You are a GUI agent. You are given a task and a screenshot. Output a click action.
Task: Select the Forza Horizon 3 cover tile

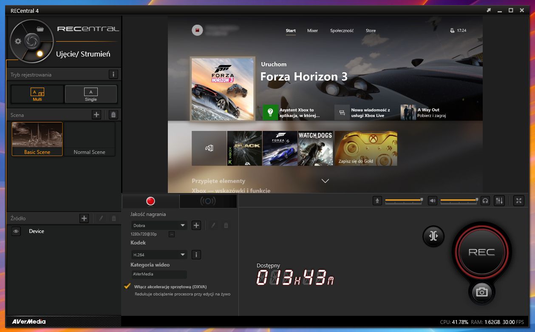tap(223, 88)
